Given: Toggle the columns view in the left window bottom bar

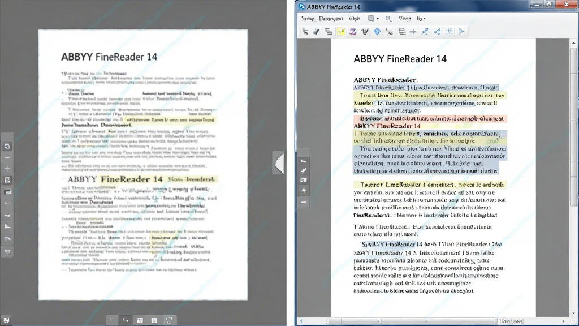Looking at the screenshot, I should tap(154, 320).
